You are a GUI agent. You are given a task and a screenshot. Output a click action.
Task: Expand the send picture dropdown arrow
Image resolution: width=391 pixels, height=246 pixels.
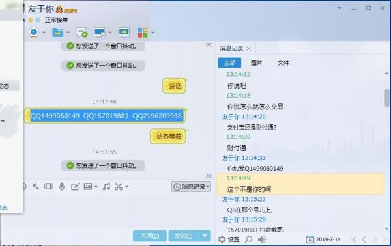[x=96, y=187]
